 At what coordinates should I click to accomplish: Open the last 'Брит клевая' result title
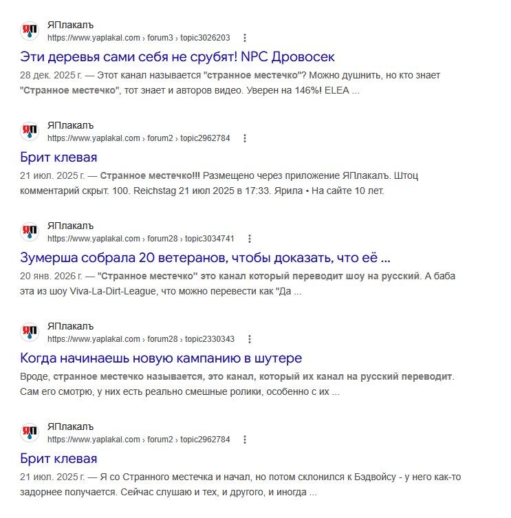[x=58, y=459]
